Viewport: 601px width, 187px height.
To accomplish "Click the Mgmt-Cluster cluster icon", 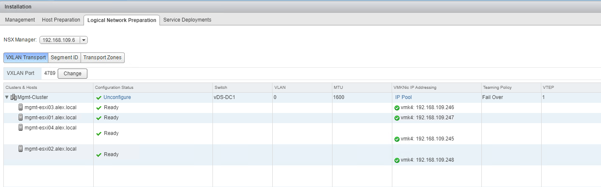I will coord(14,97).
